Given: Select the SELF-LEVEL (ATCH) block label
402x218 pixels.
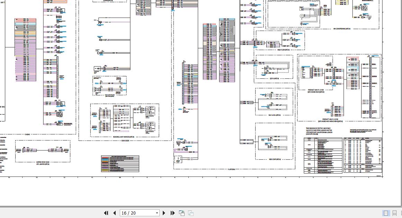Looking at the screenshot, I should (274, 115).
